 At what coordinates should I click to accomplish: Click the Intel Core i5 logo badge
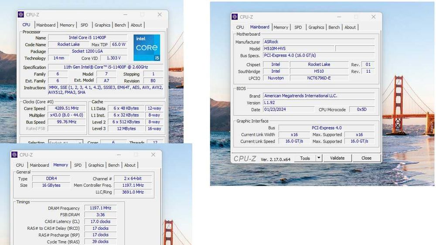(146, 47)
